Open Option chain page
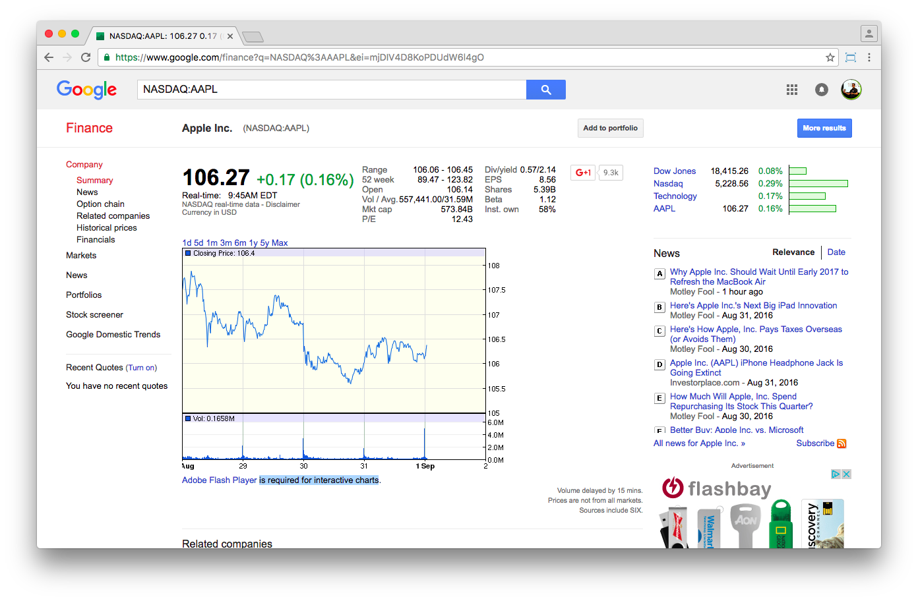This screenshot has width=918, height=601. (100, 204)
